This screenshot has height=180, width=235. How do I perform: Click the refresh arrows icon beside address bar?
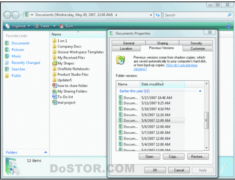tap(158, 15)
